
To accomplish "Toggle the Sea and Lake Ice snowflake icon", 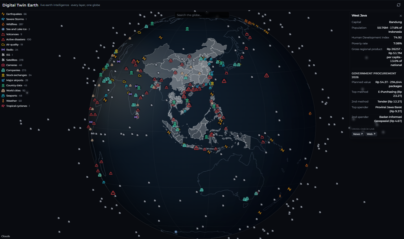I will coord(3,29).
